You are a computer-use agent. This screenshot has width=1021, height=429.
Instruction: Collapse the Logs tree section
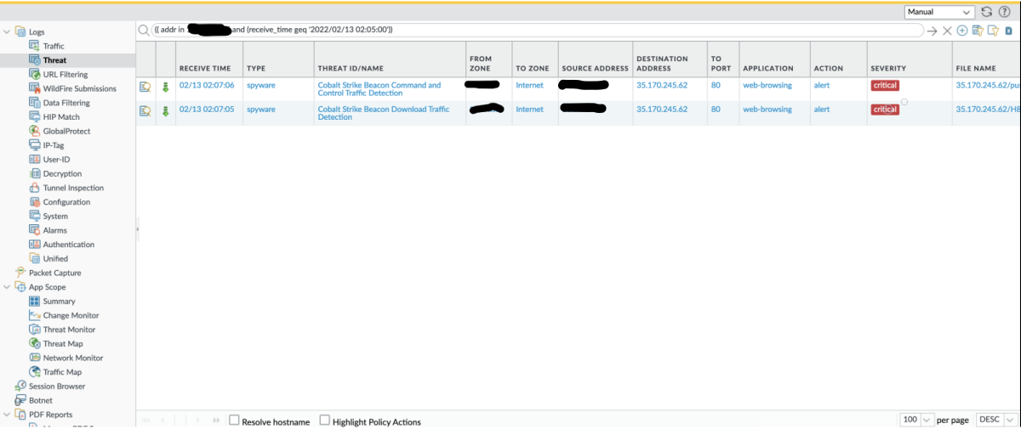tap(8, 32)
